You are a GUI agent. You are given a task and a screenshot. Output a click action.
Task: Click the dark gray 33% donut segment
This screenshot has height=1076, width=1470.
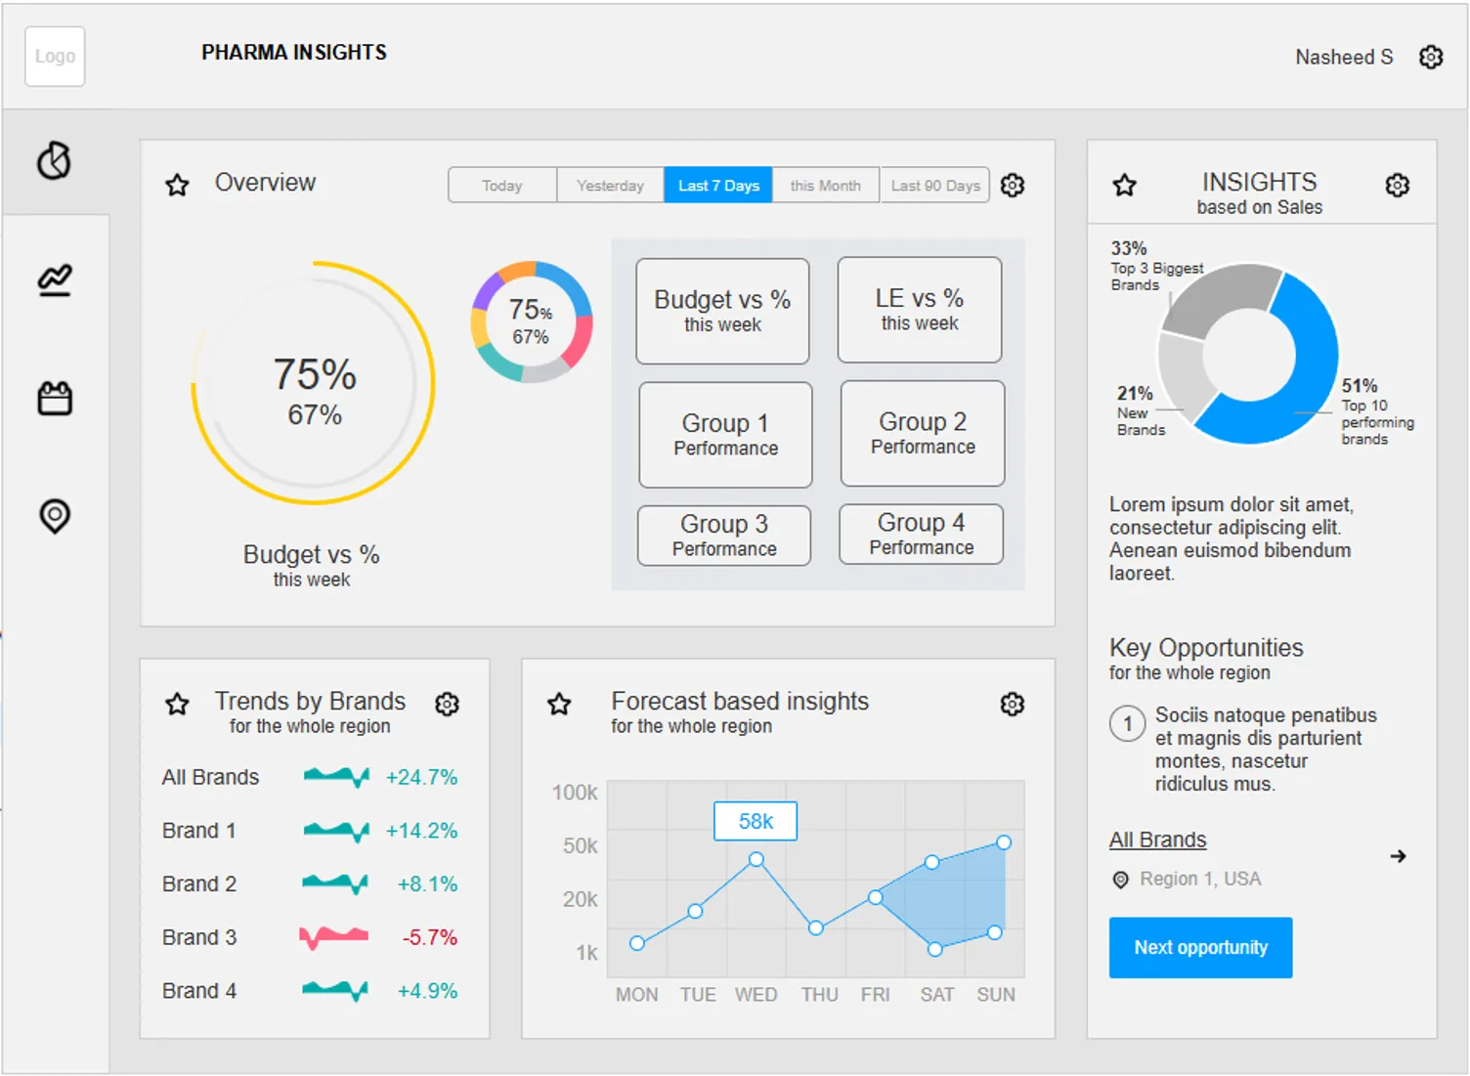(x=1217, y=297)
